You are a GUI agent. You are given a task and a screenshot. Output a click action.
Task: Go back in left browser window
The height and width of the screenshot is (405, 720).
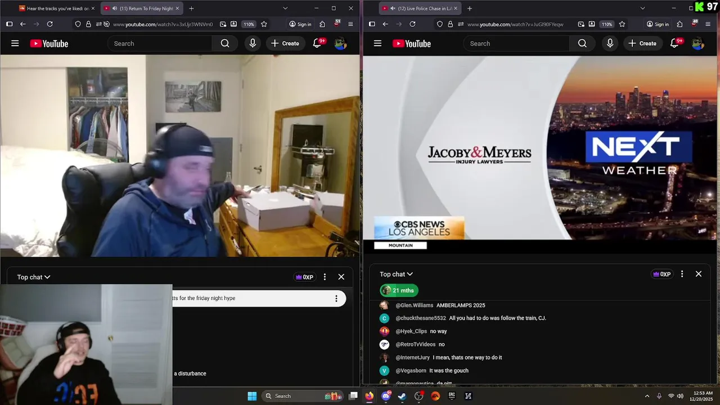(x=22, y=24)
